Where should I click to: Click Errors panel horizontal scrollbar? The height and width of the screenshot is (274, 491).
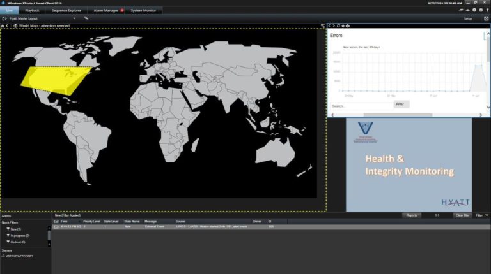tap(398, 115)
